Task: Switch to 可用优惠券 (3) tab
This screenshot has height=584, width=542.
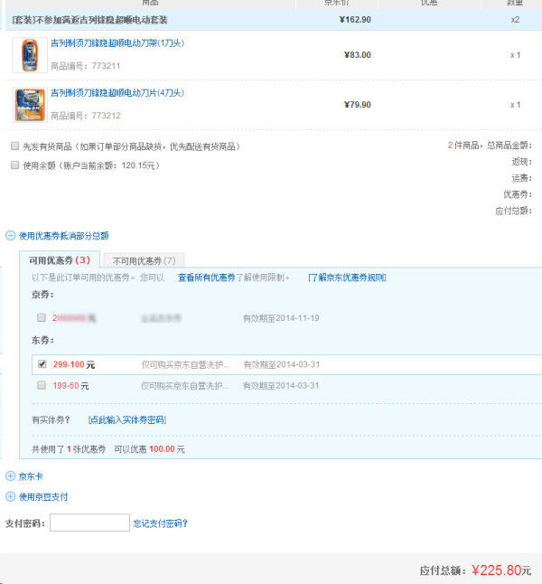Action: pos(60,260)
